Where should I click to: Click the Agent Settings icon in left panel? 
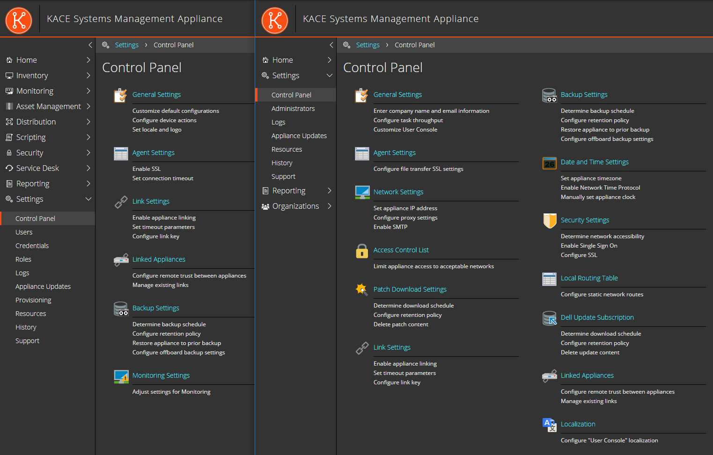click(121, 154)
